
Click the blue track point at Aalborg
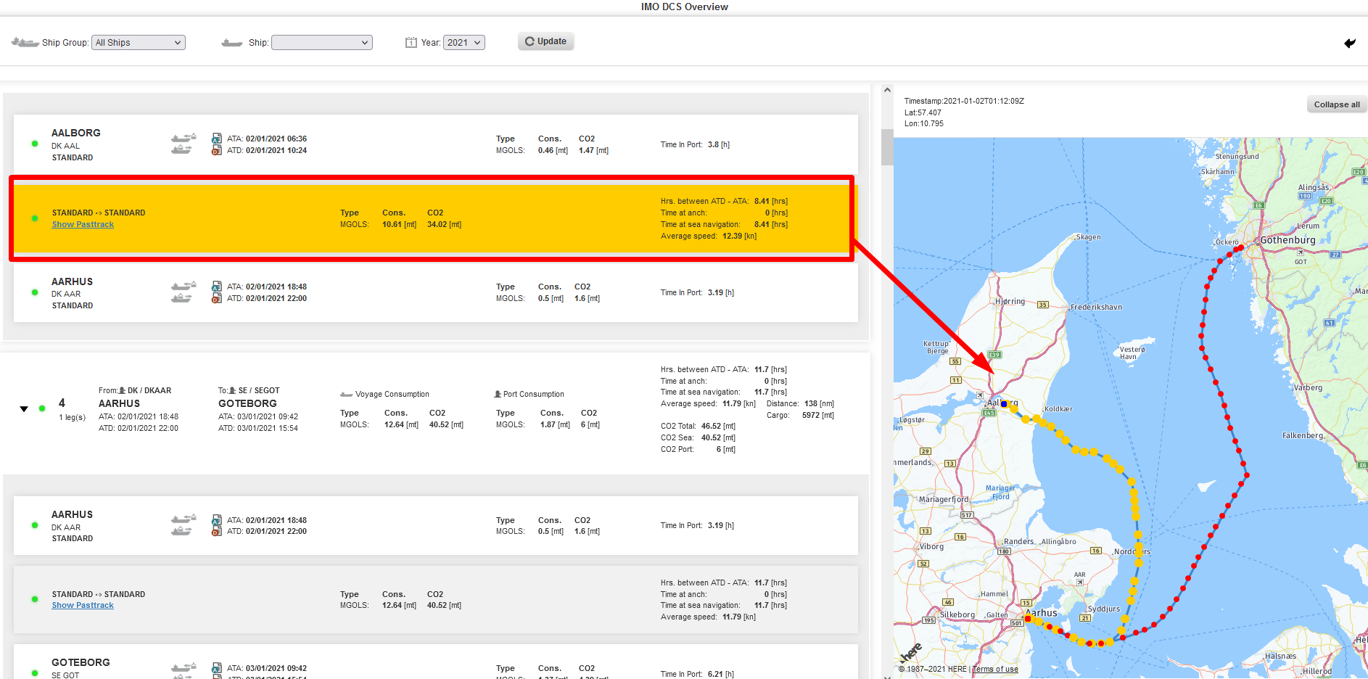pos(1004,404)
